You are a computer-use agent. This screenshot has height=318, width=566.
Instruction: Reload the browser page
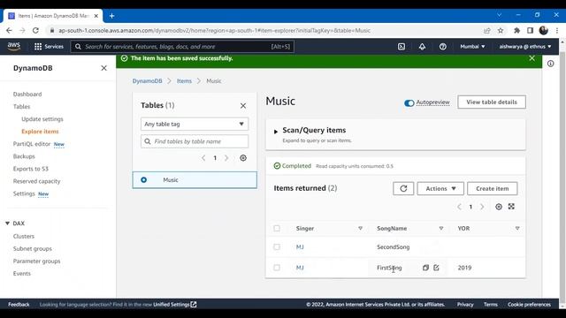(35, 31)
